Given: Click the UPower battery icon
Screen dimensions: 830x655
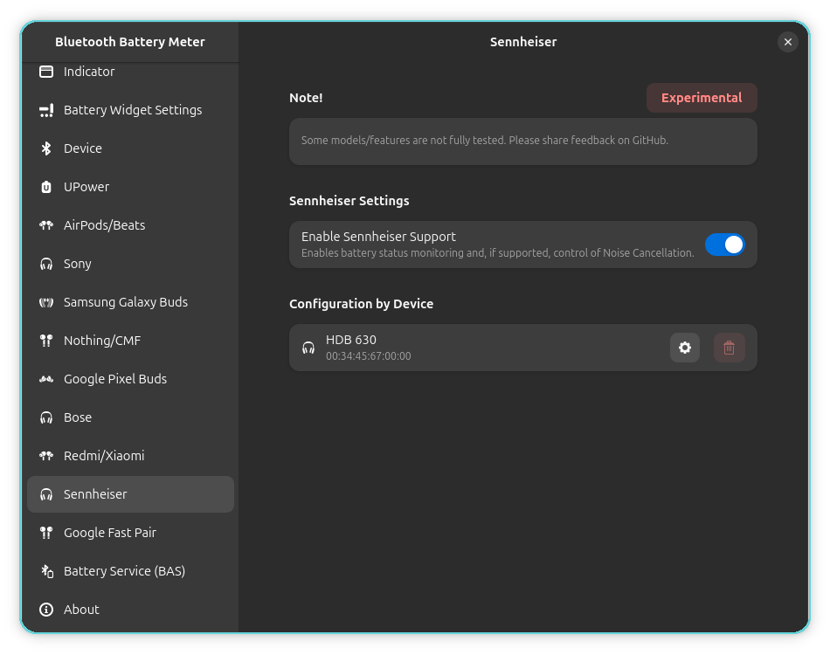Looking at the screenshot, I should pos(46,187).
